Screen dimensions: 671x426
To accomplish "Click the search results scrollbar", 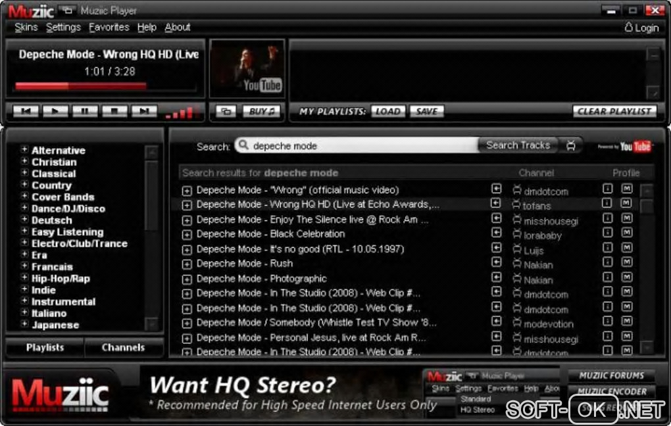I will point(647,270).
